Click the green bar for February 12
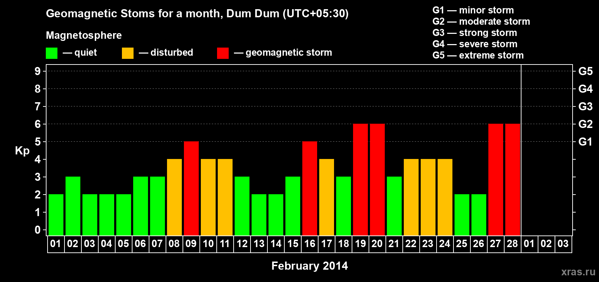 point(242,206)
